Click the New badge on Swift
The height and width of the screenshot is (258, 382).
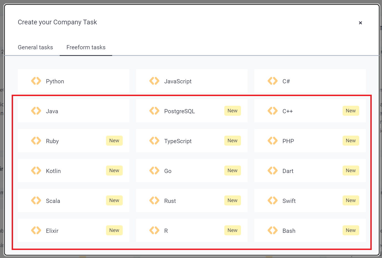click(x=351, y=200)
